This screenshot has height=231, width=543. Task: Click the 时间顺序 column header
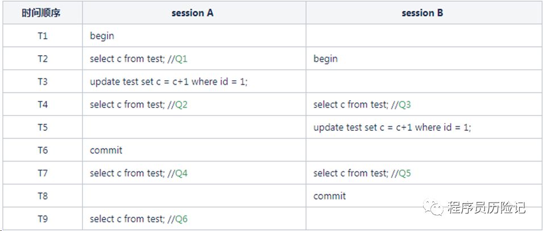point(42,13)
